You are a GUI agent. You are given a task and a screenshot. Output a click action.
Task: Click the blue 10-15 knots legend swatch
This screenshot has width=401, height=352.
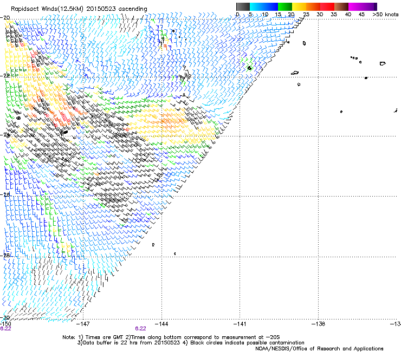[271, 6]
